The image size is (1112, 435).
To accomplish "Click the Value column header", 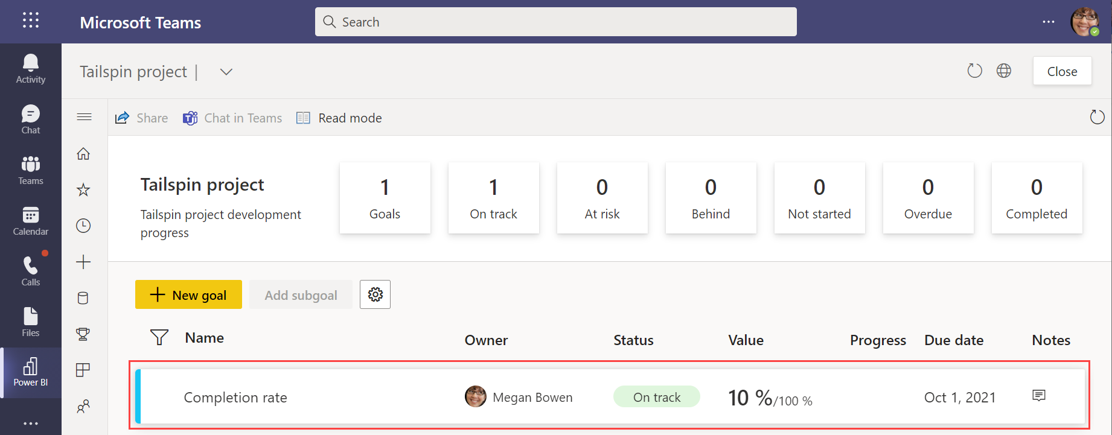I will coord(746,340).
